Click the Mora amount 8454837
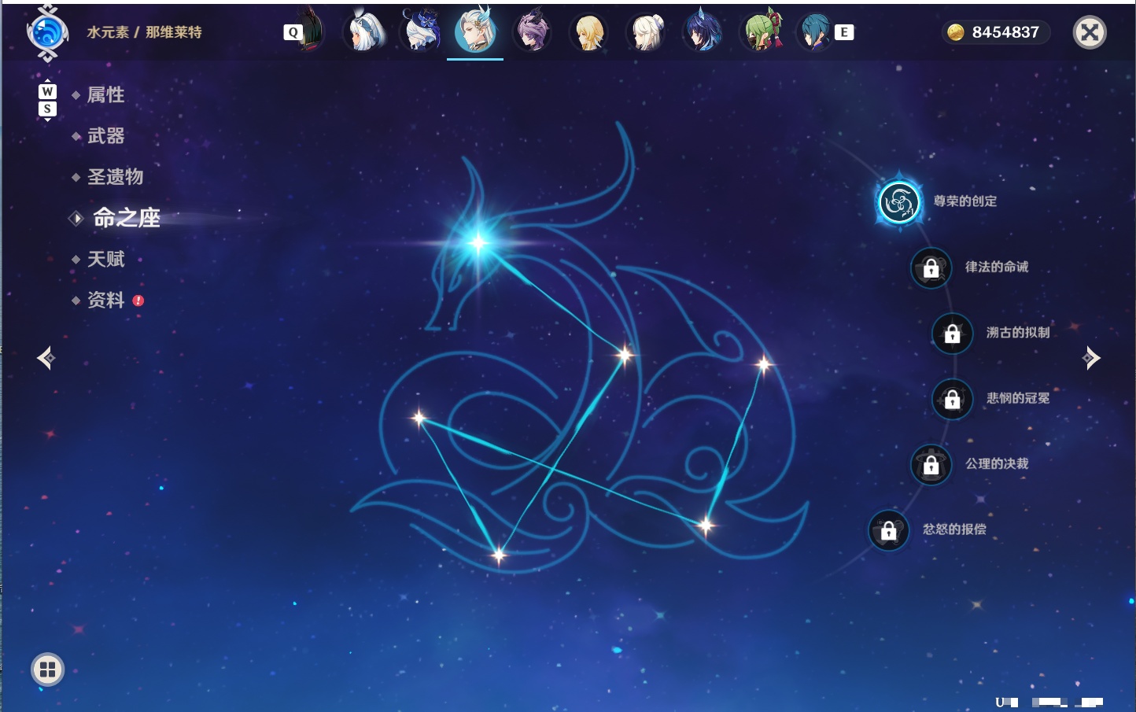 pyautogui.click(x=1005, y=32)
